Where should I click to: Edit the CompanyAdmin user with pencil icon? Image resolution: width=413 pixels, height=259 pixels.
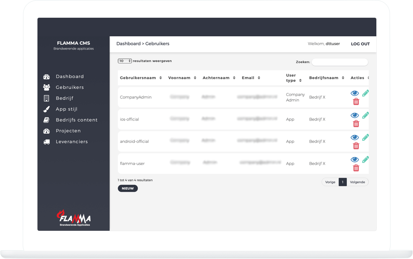tap(365, 93)
